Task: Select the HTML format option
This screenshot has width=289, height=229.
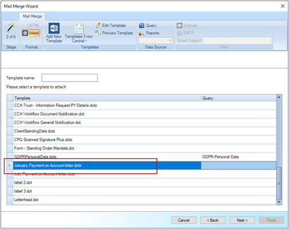Action: [30, 25]
